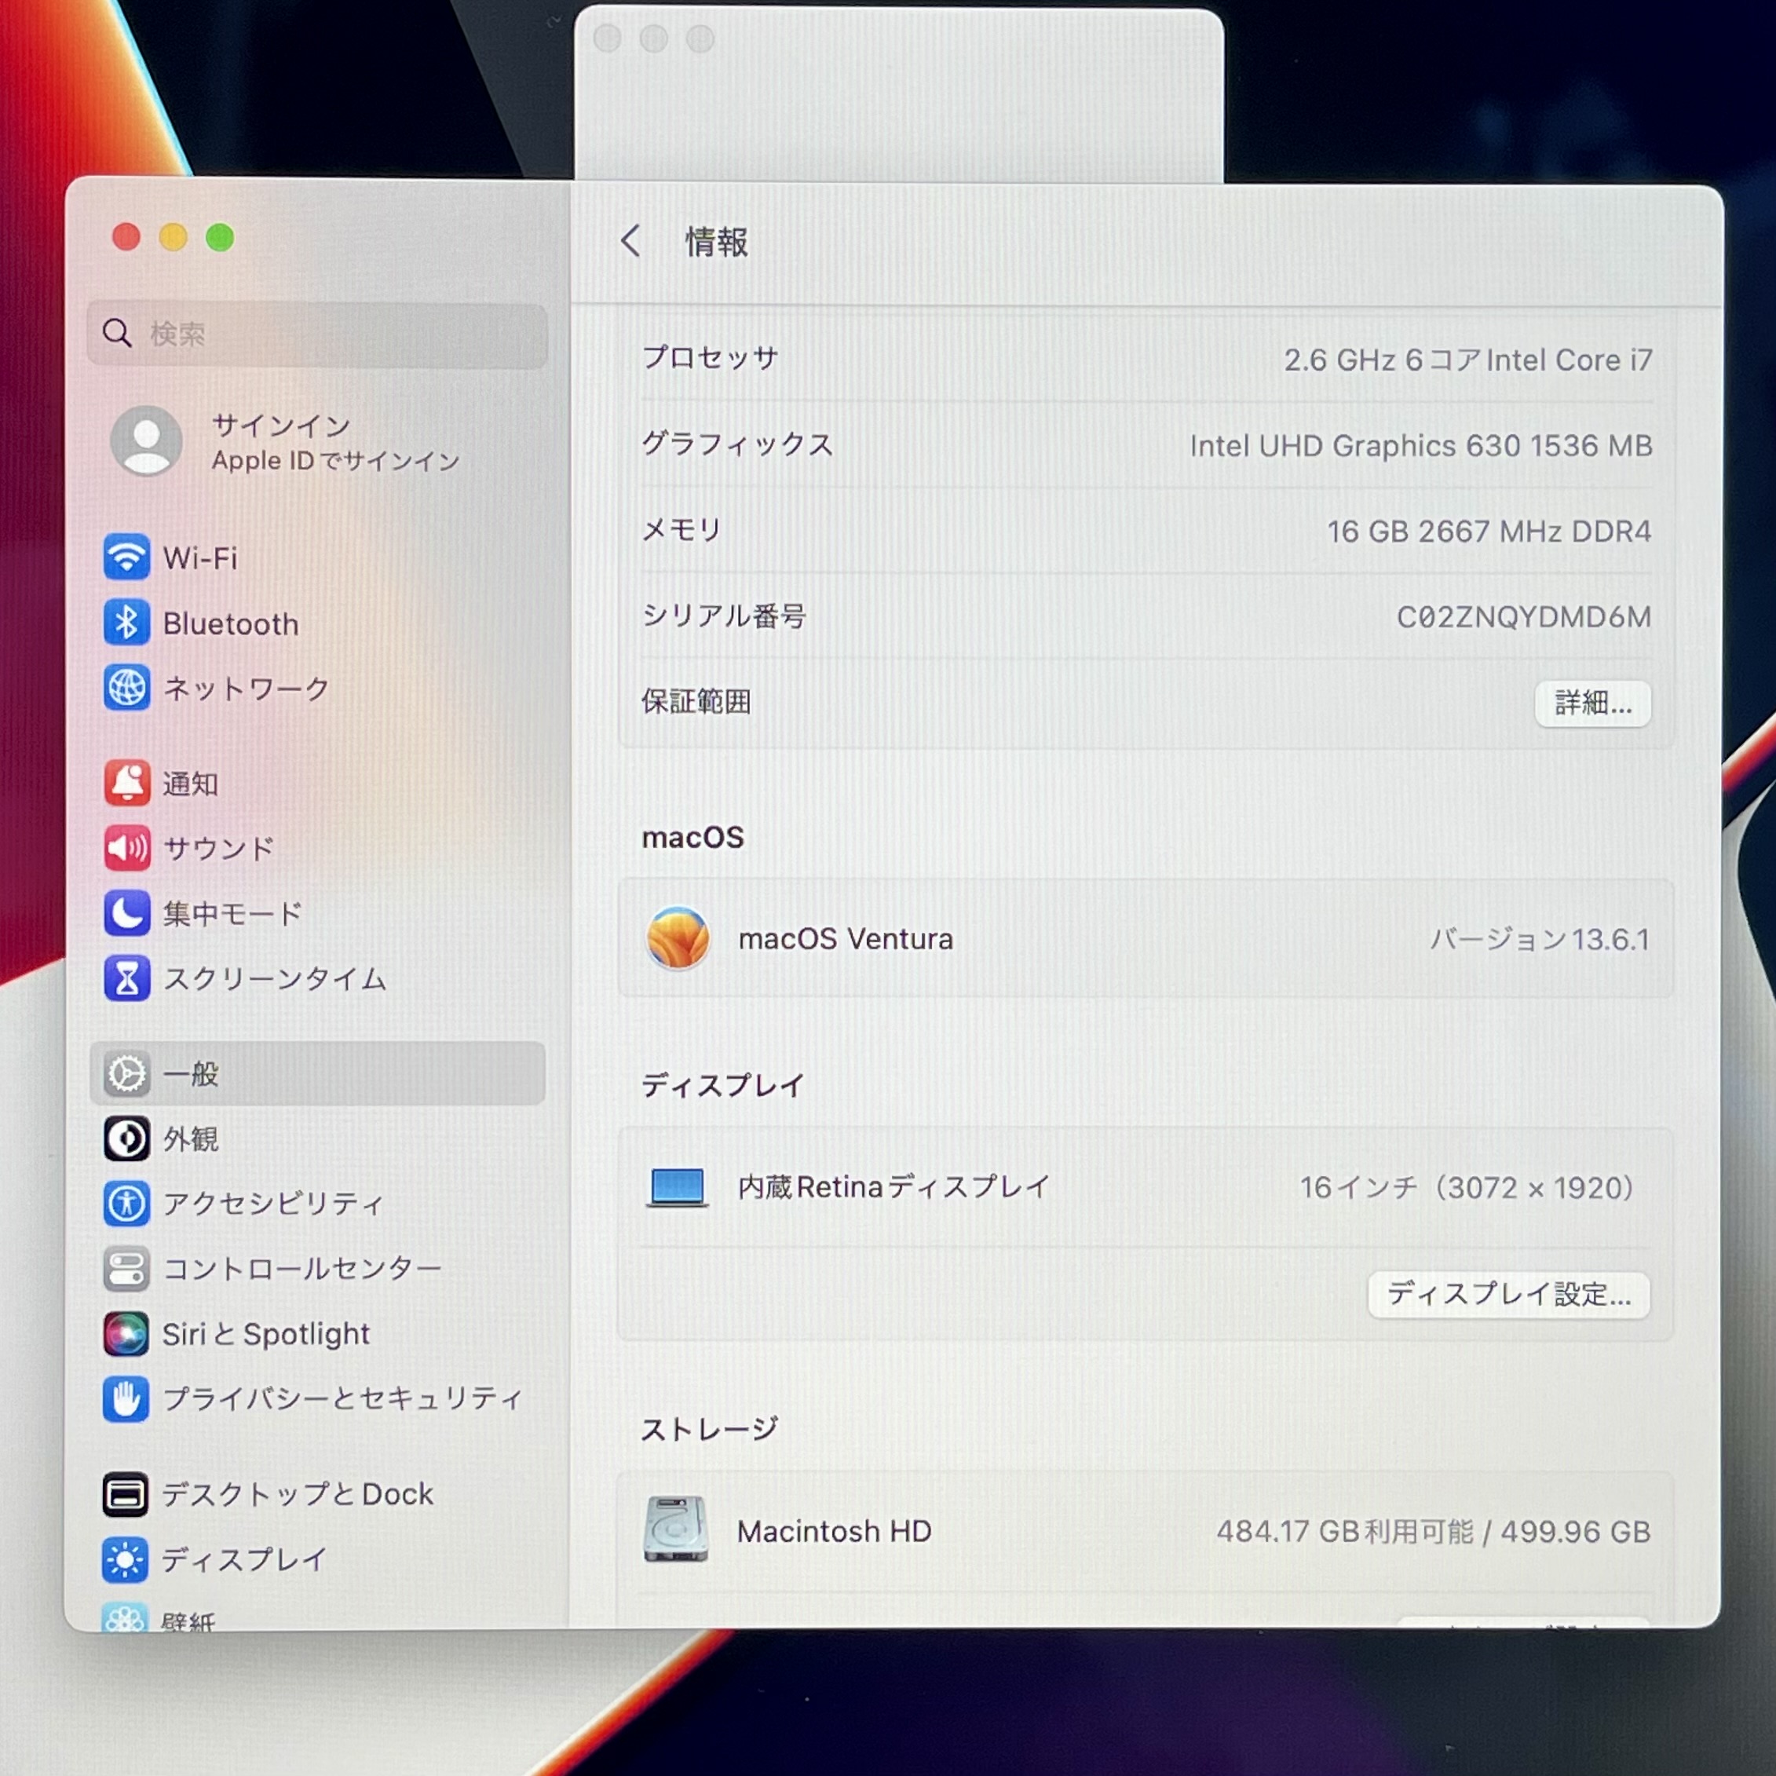Open デスクトップと Dock settings
Viewport: 1776px width, 1776px height.
296,1494
